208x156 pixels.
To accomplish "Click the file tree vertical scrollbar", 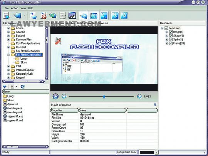I will (47, 53).
